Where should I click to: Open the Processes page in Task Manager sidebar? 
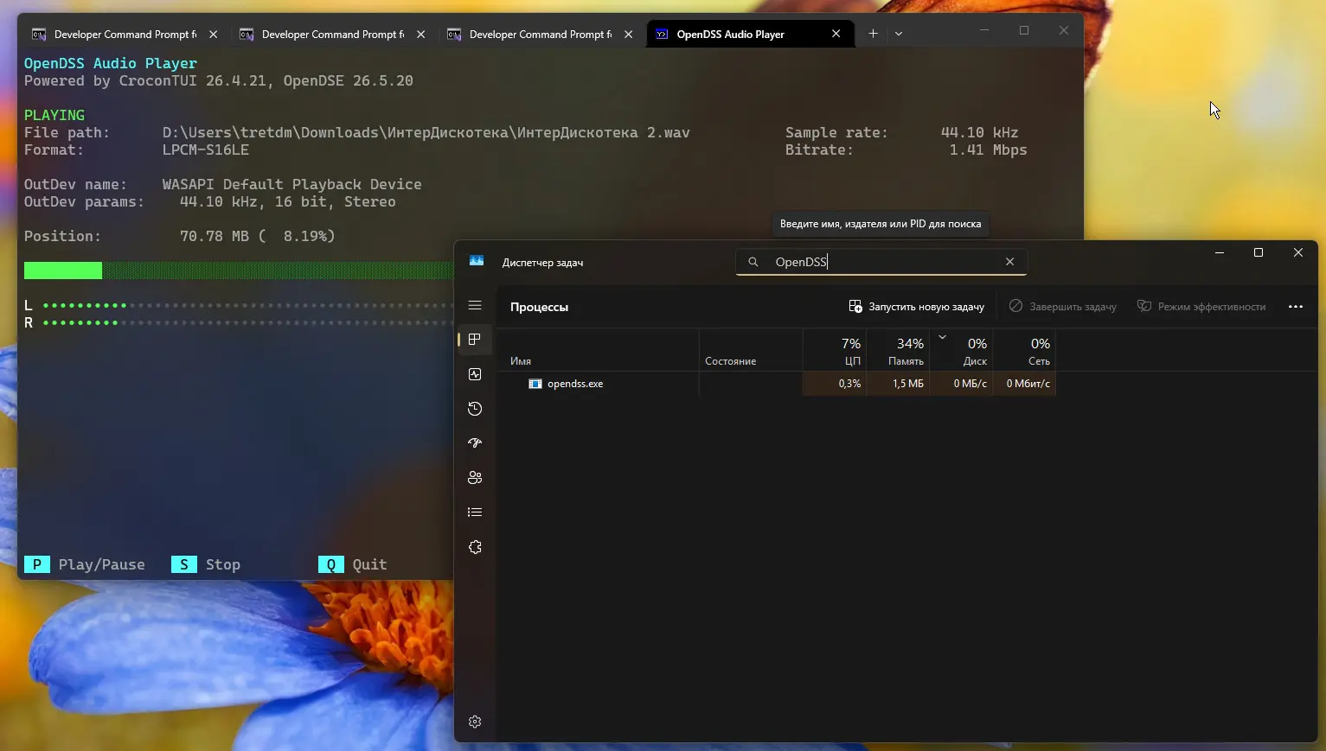click(x=475, y=340)
